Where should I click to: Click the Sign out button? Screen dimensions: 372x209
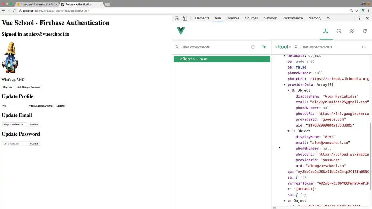point(8,87)
